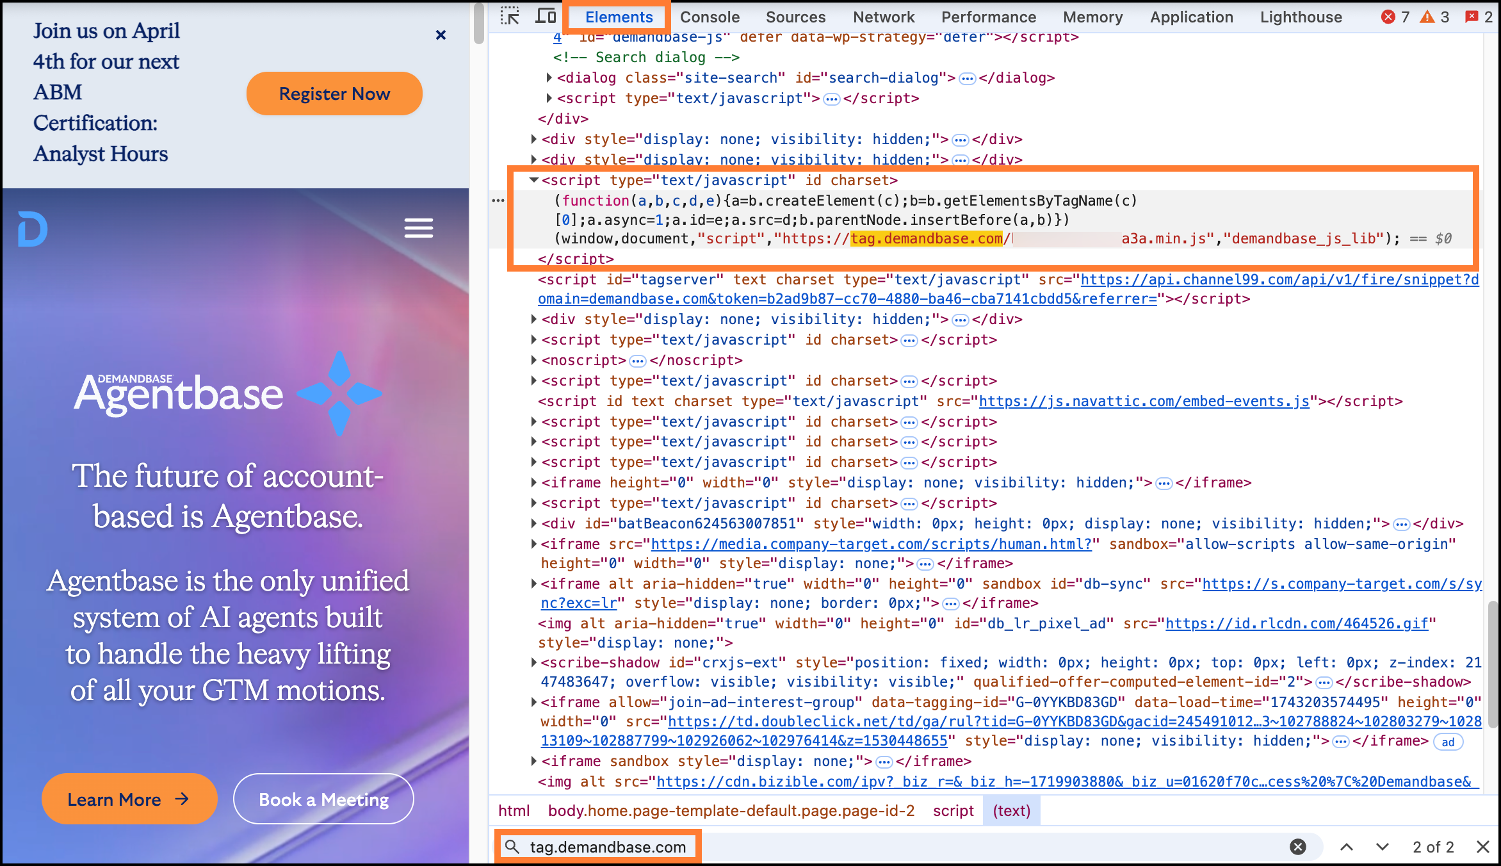Go to next search result arrow
The image size is (1501, 866).
[1383, 847]
